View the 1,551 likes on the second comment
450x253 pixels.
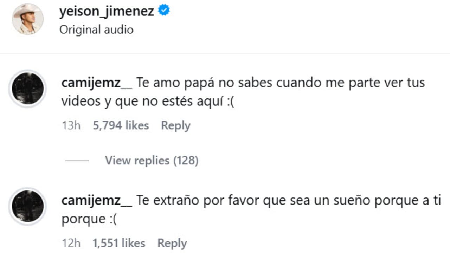(118, 243)
